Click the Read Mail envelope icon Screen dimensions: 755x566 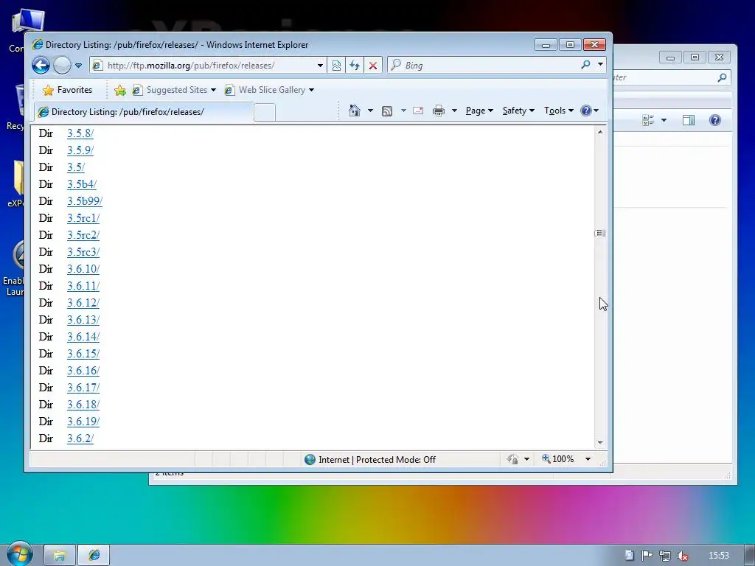[x=418, y=111]
